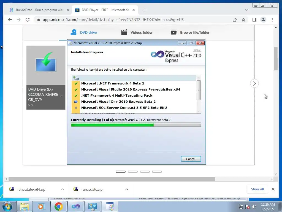282x212 pixels.
Task: Click Visual Studio infinity taskbar icon
Action: [76, 206]
